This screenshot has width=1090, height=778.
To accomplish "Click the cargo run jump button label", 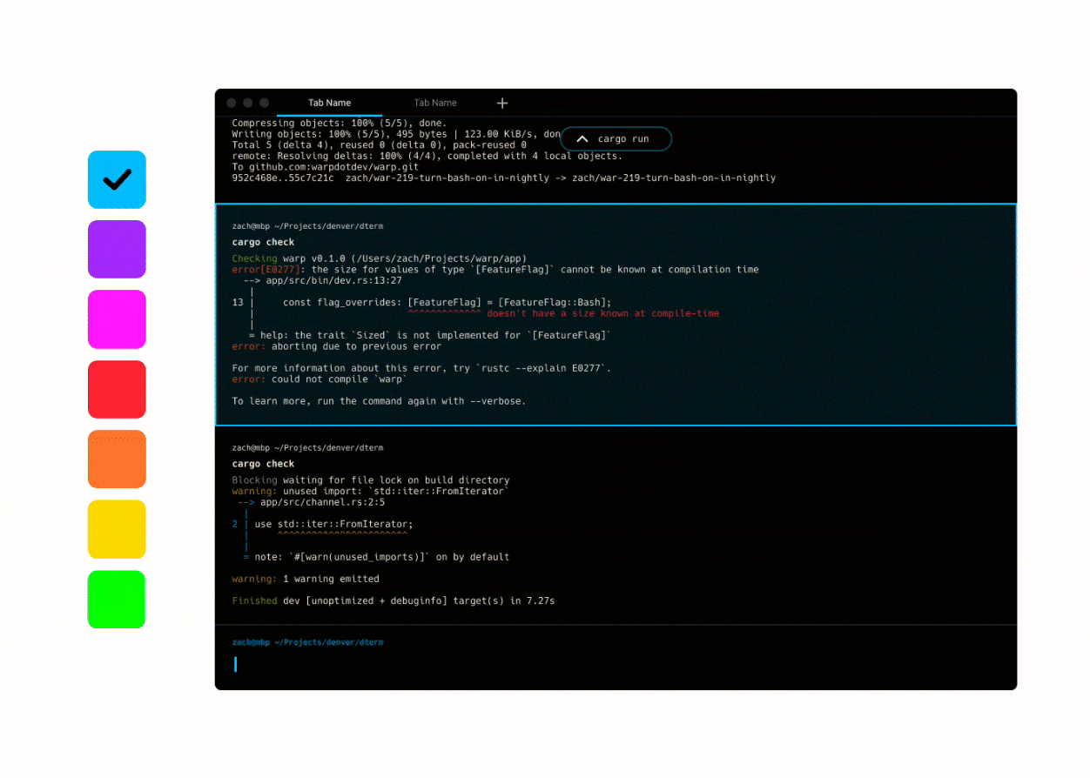I will 623,139.
